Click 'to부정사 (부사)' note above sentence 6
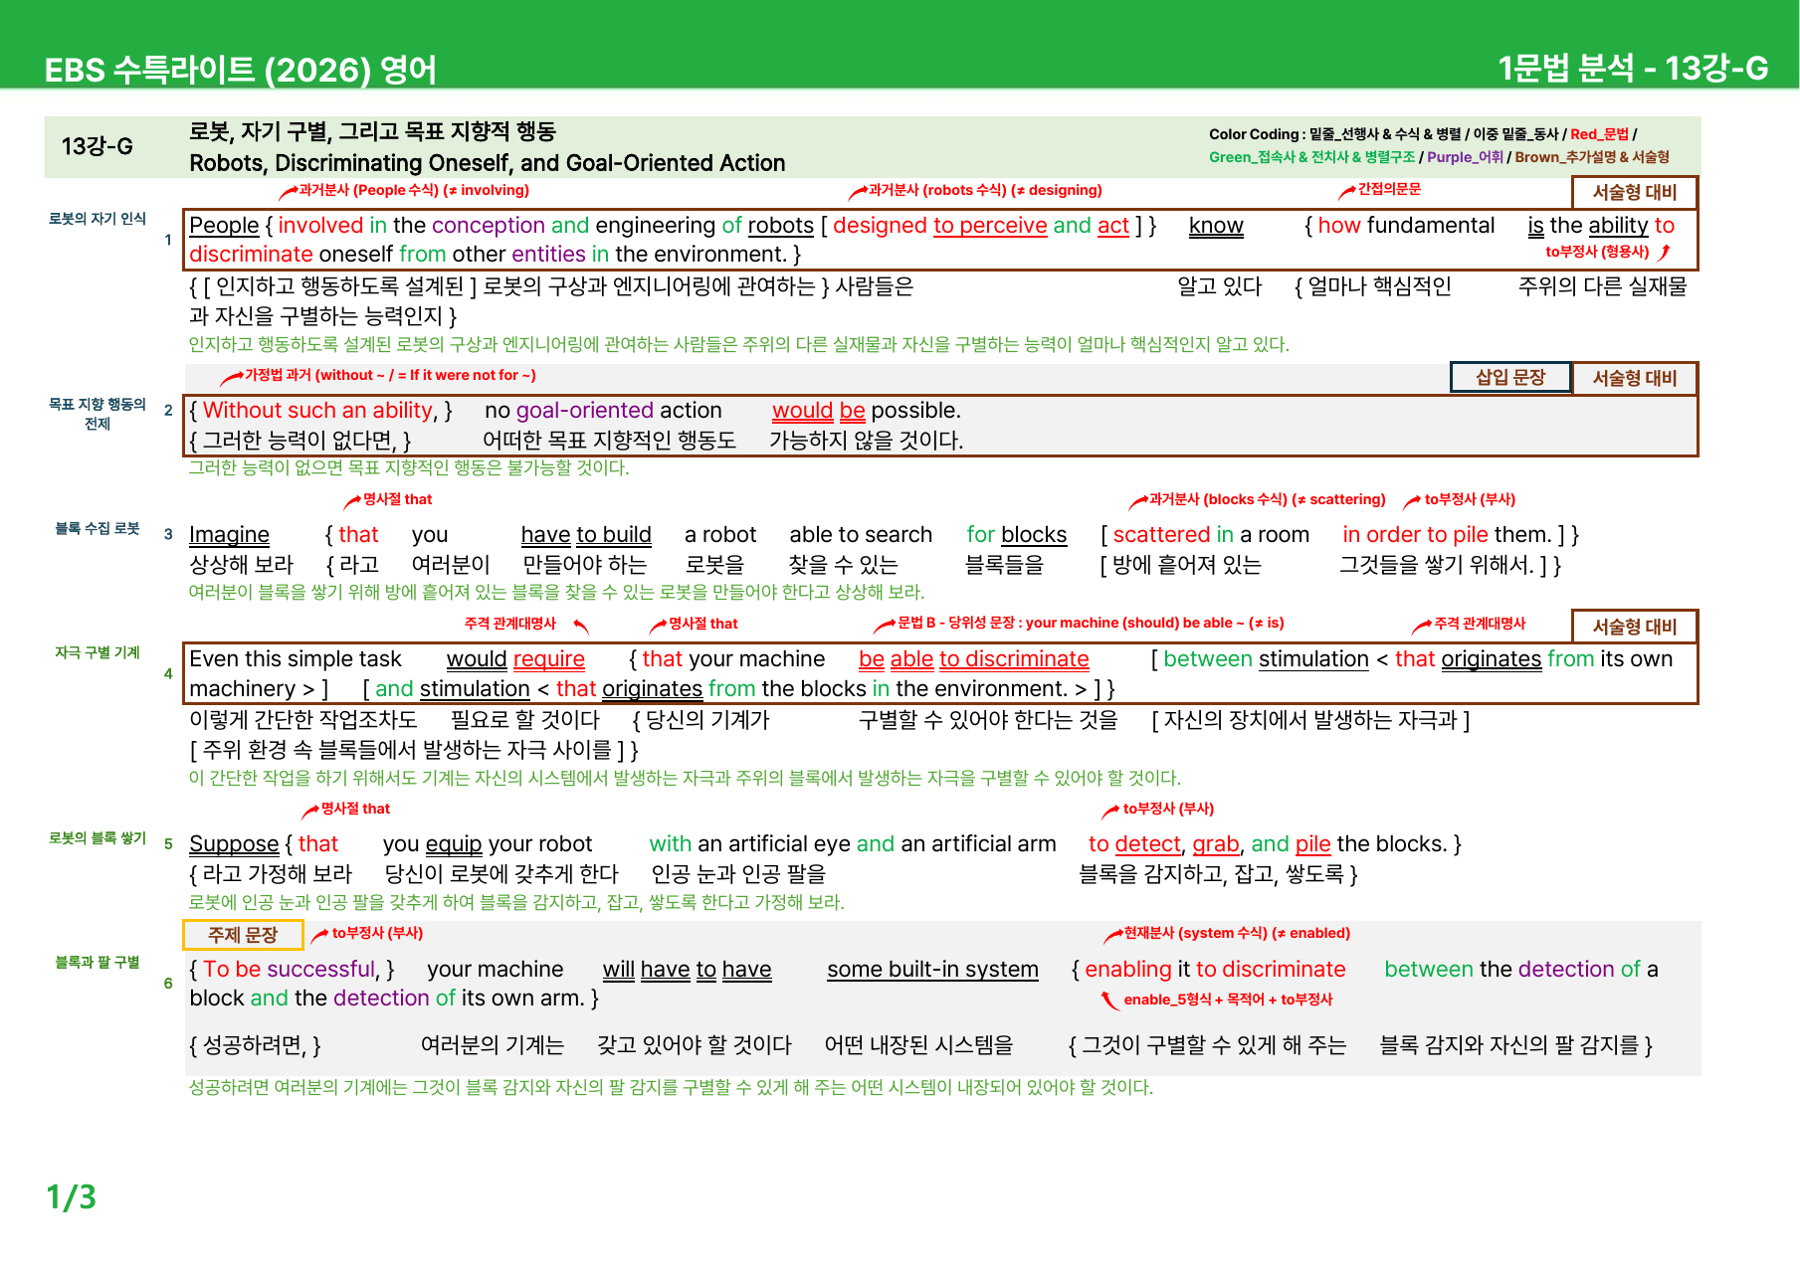Image resolution: width=1800 pixels, height=1272 pixels. coord(377,933)
